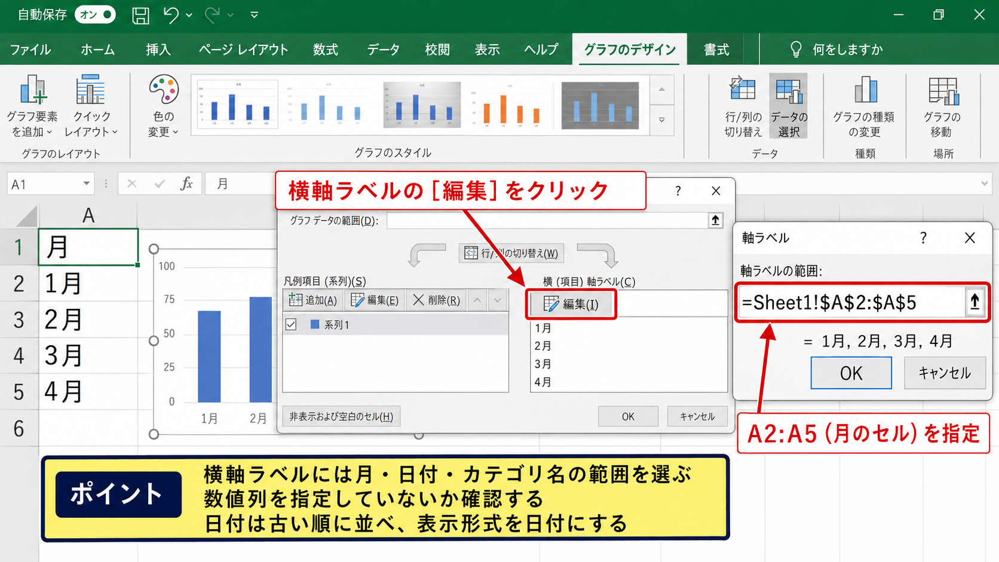Click the Redo arrow icon
Viewport: 999px width, 562px height.
point(212,15)
